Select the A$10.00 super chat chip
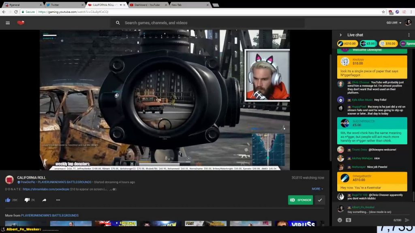 click(x=347, y=44)
